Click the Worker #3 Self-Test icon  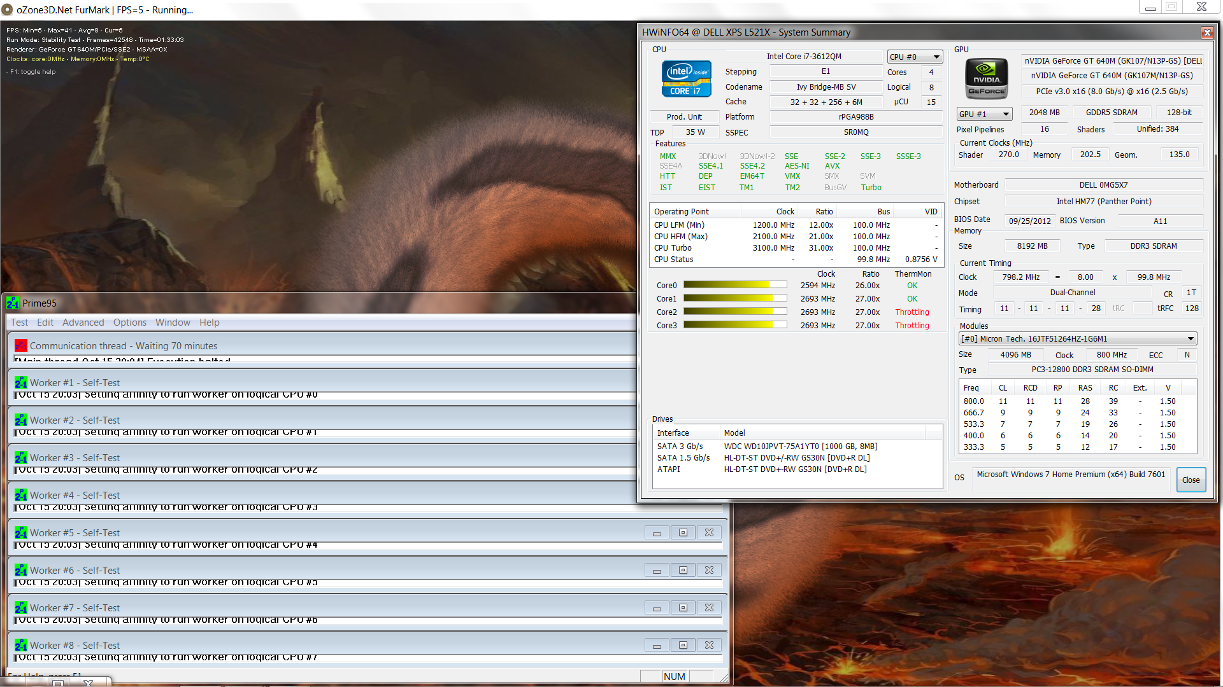click(x=21, y=457)
